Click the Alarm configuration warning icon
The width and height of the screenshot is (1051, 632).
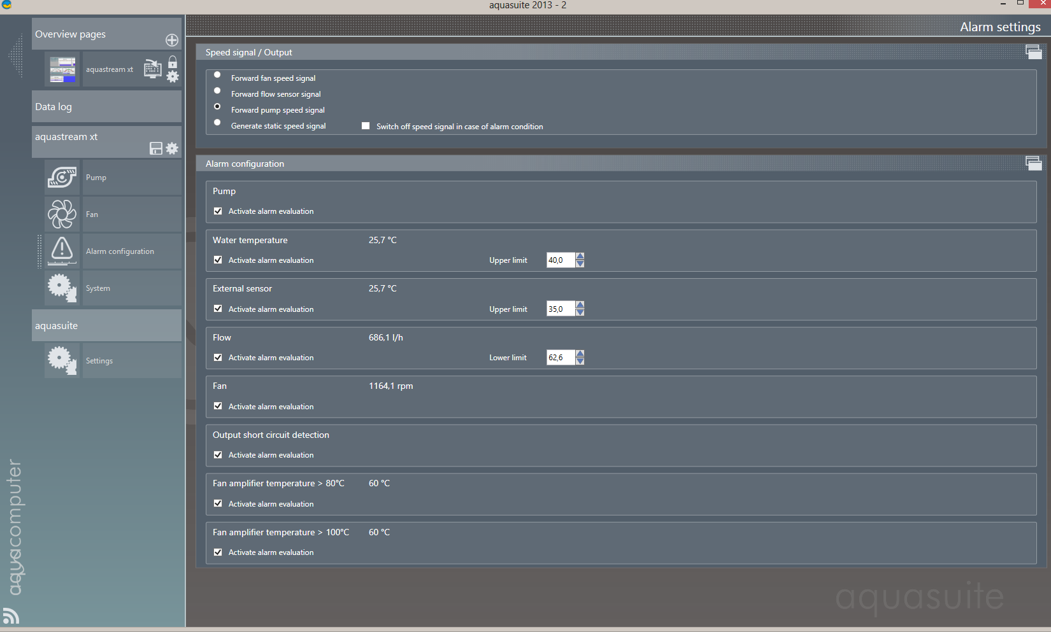click(62, 251)
